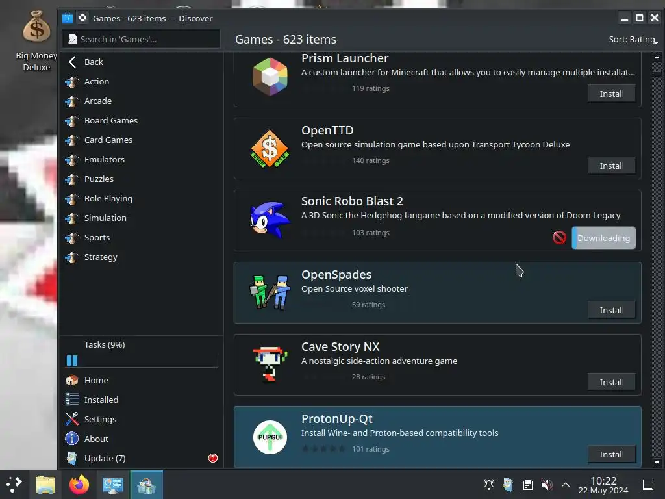The image size is (665, 499).
Task: Expand hidden system tray icons arrow
Action: [x=566, y=485]
